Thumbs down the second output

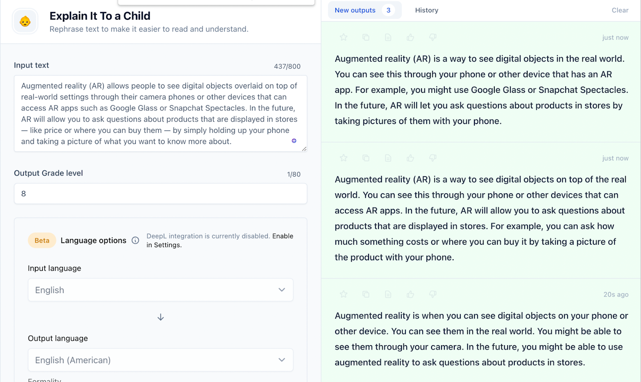coord(433,158)
